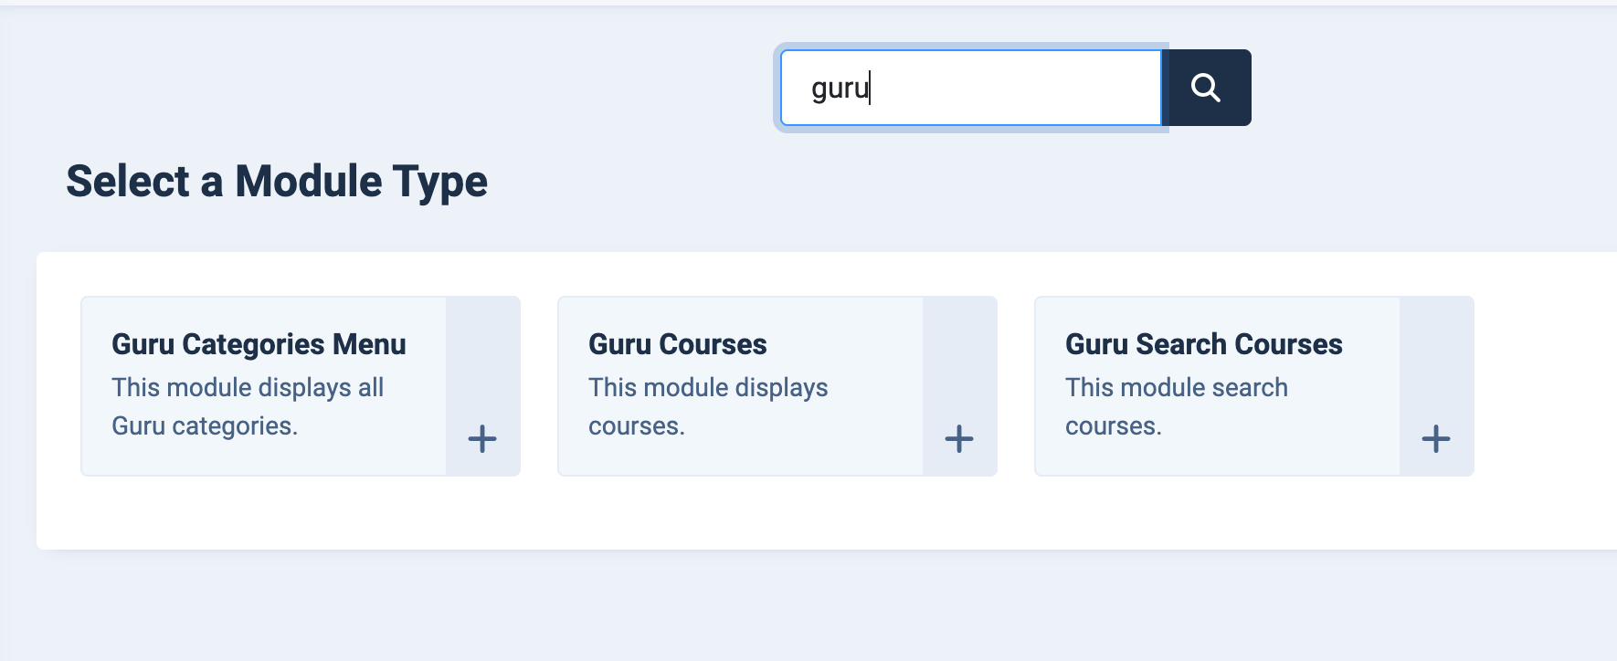
Task: Select the Guru Categories Menu title
Action: [x=259, y=344]
